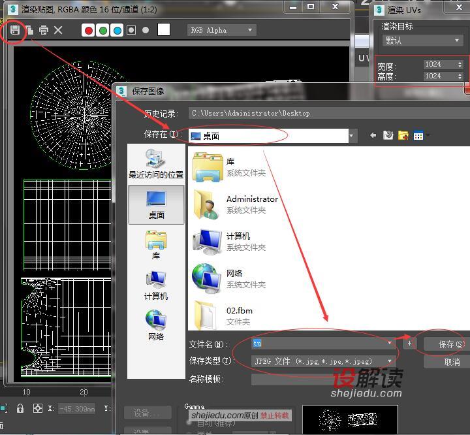Expand the 文件名 history dropdown arrow
470x435 pixels.
390,343
